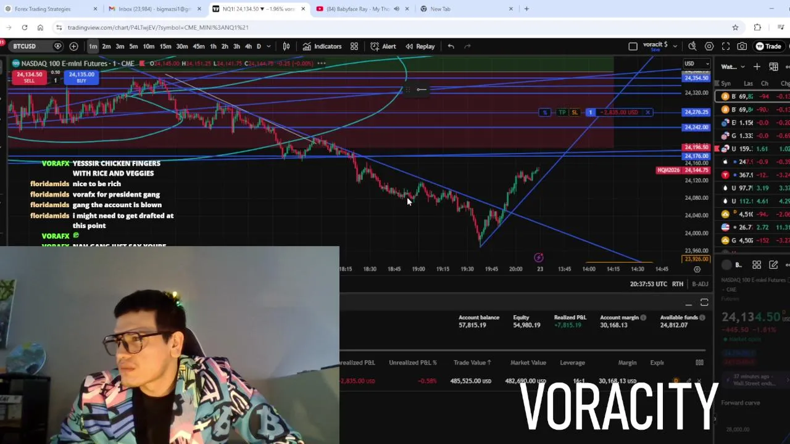790x444 pixels.
Task: Open the candlestick chart type selector
Action: pyautogui.click(x=286, y=46)
